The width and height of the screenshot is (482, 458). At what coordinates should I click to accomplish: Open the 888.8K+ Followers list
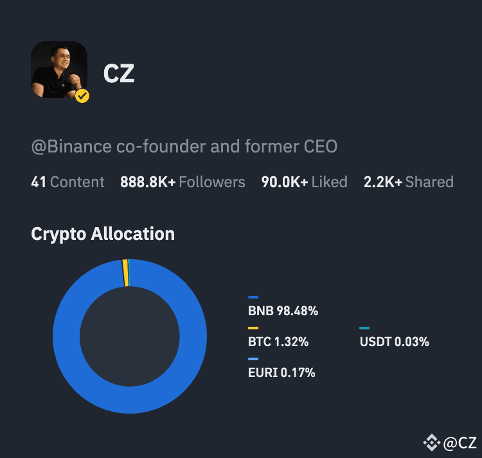(183, 182)
